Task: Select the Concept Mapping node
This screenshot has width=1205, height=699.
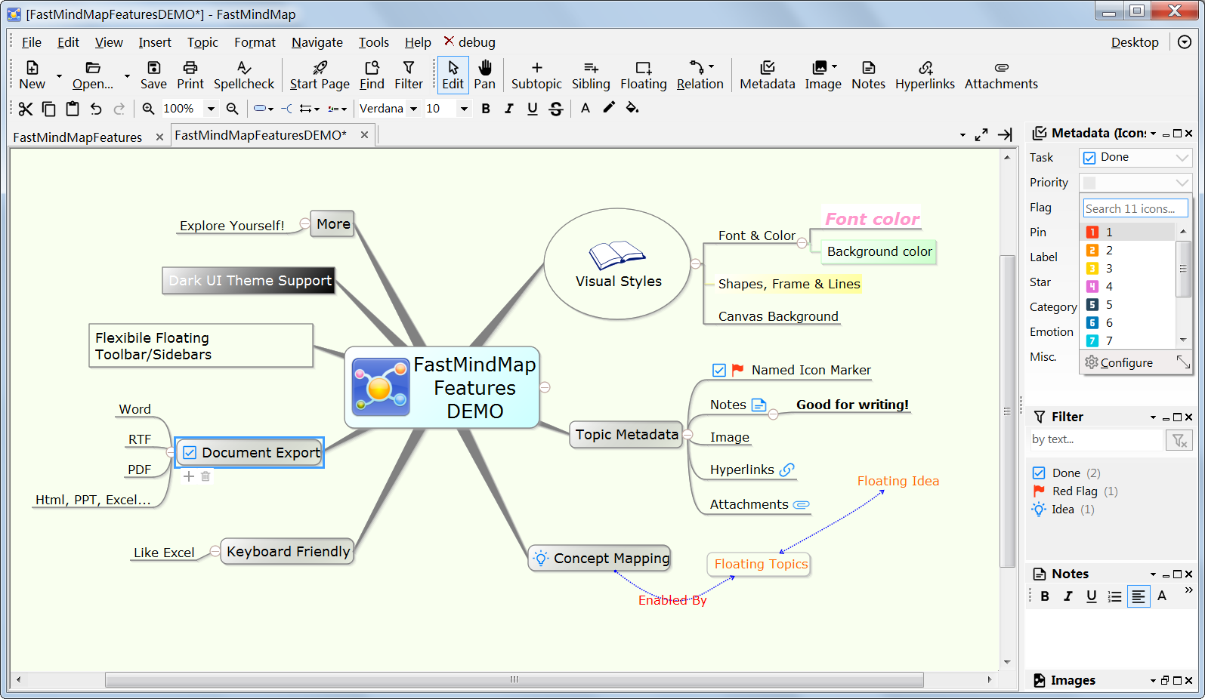Action: 600,558
